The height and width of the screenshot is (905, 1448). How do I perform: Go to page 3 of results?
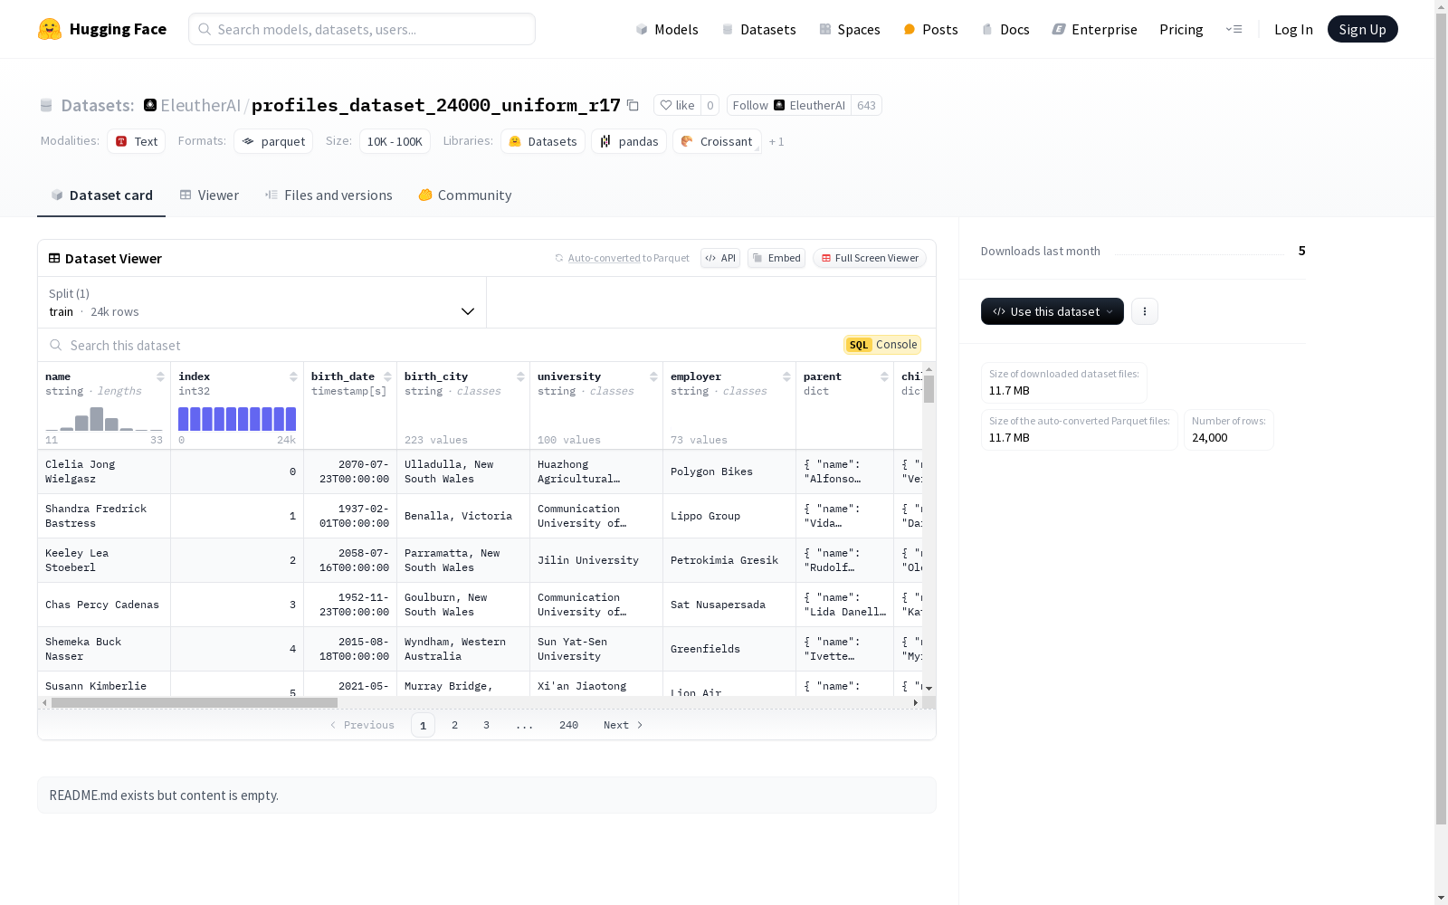click(x=486, y=725)
